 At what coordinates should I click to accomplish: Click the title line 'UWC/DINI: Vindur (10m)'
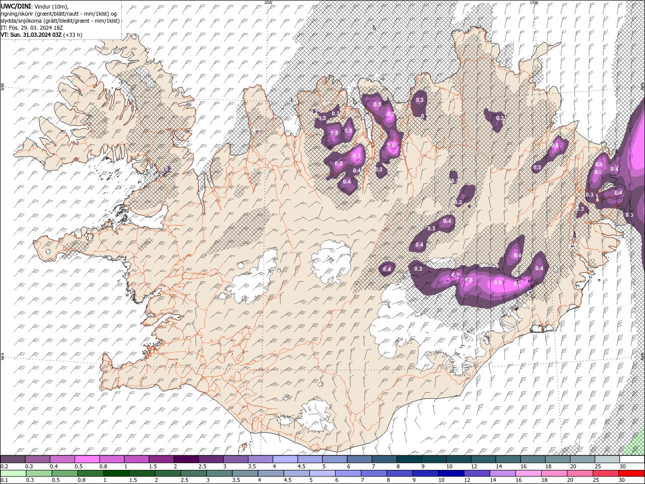coord(35,6)
